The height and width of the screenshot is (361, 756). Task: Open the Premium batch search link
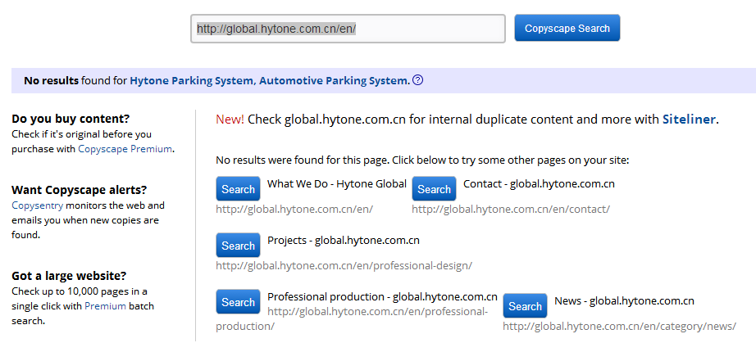coord(105,305)
